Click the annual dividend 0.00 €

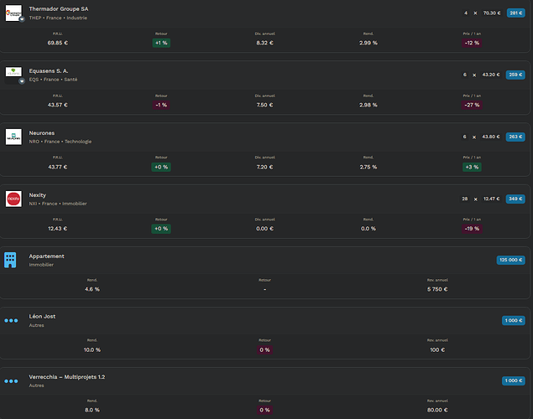(264, 229)
